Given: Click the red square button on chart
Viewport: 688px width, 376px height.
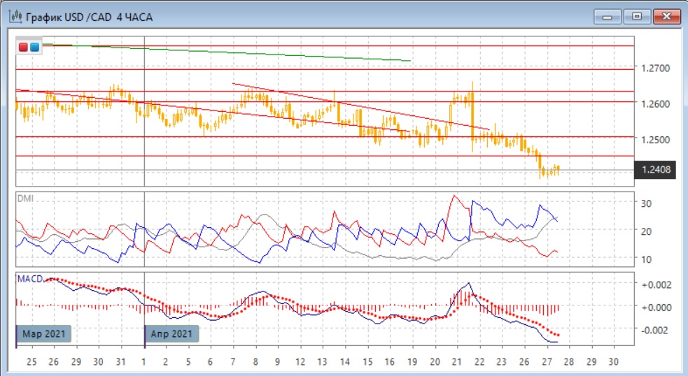Looking at the screenshot, I should pyautogui.click(x=23, y=47).
